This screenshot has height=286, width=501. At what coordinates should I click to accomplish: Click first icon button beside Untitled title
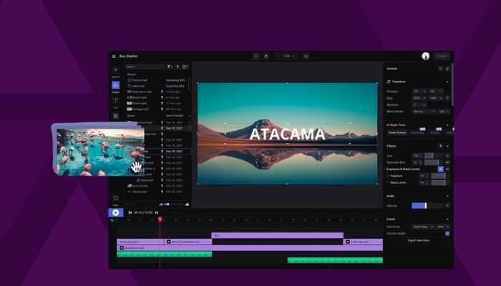click(440, 69)
